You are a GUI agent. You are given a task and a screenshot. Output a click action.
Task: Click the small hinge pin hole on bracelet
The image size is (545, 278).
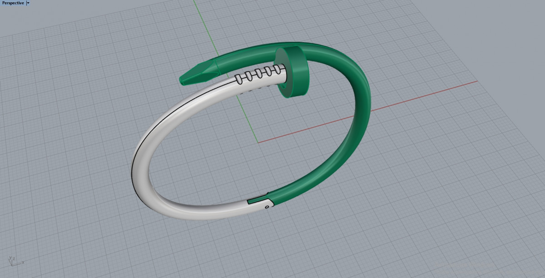point(267,207)
